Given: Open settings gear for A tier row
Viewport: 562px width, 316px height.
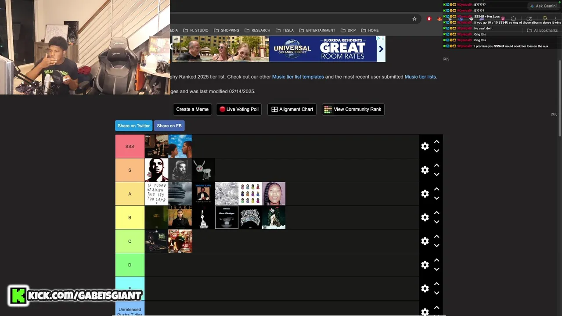Looking at the screenshot, I should click(x=425, y=194).
